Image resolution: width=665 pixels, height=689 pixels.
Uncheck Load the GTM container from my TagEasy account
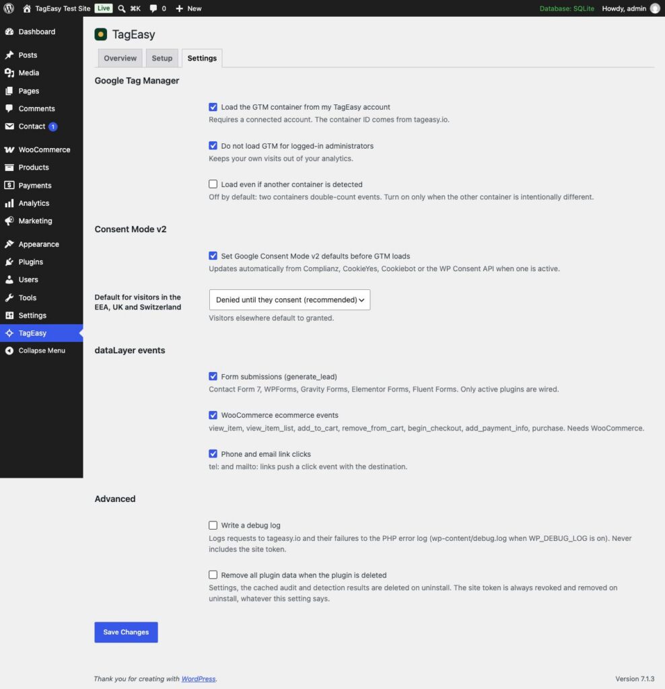(x=213, y=107)
